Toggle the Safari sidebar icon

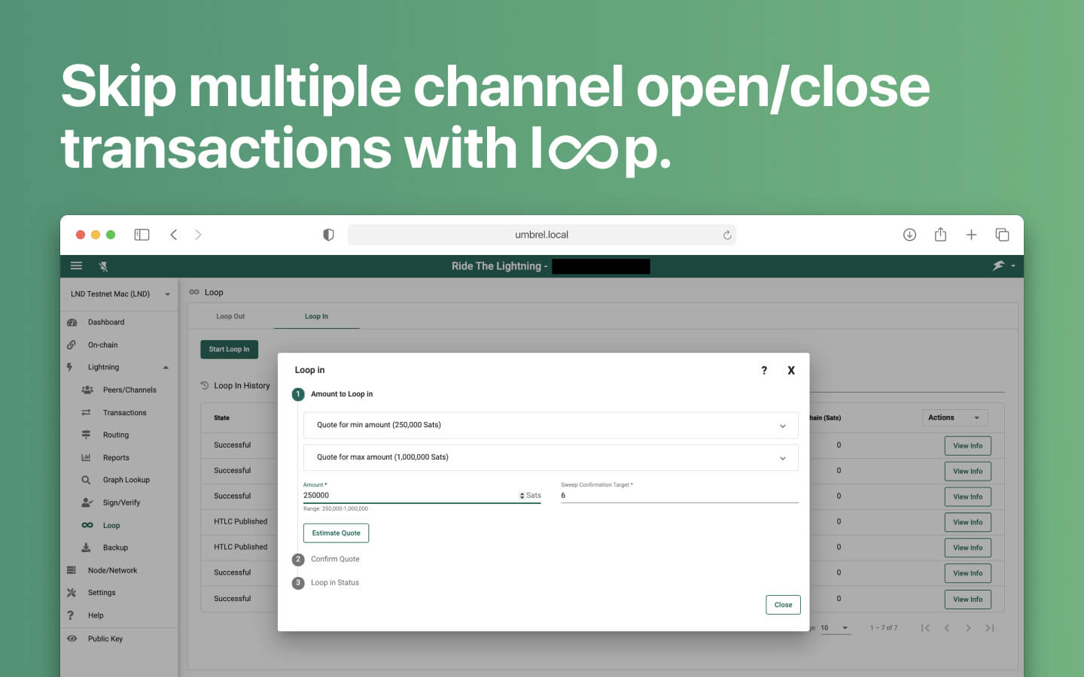click(x=142, y=235)
